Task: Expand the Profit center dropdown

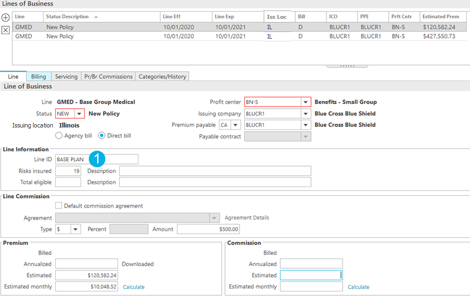Action: point(305,102)
